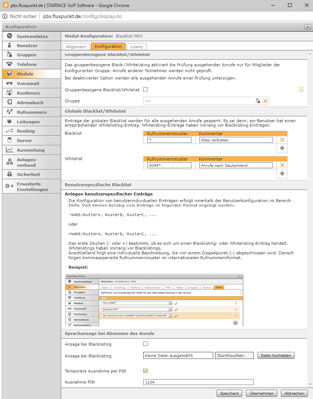Screen dimensions: 313x399
Task: Add a new blacklist entry row
Action: (282, 148)
